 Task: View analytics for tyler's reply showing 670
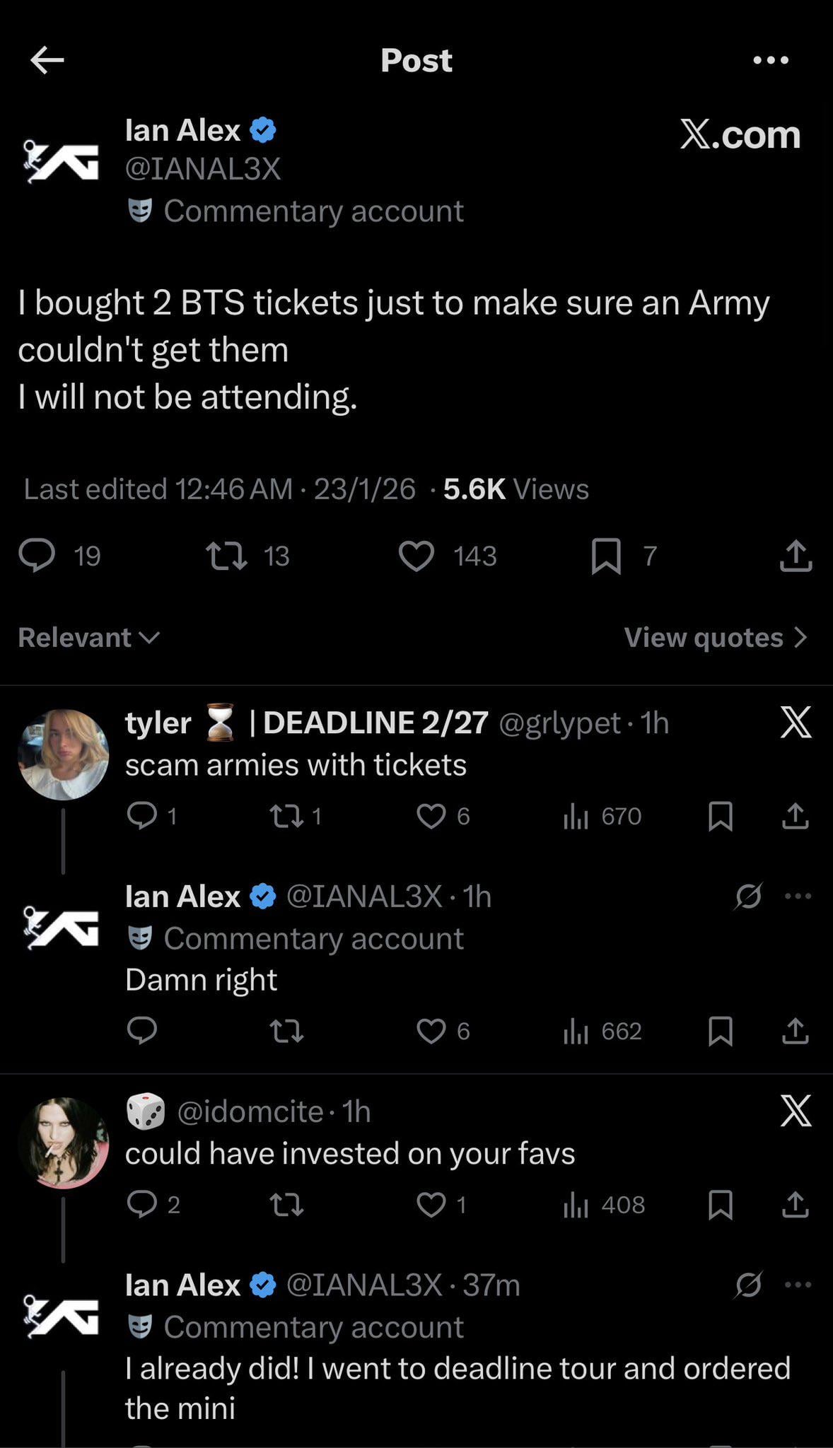click(x=602, y=817)
